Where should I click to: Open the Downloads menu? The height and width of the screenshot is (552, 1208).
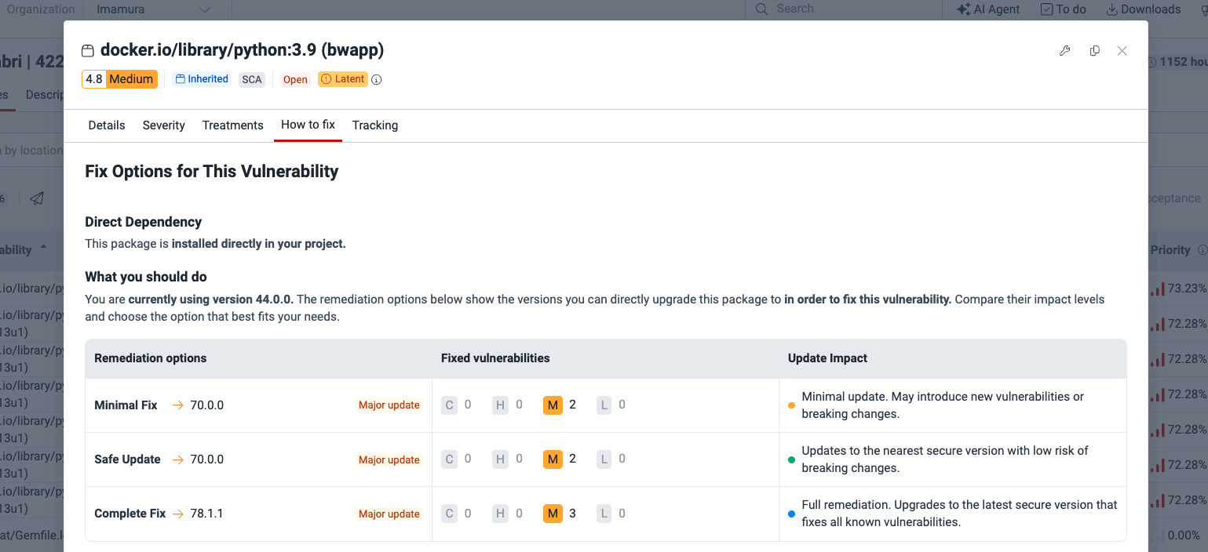coord(1144,9)
